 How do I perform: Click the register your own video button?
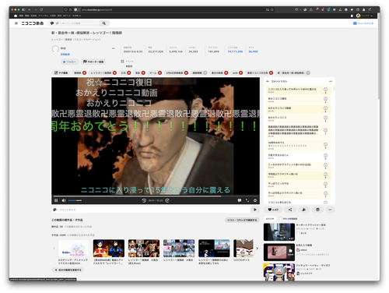click(68, 270)
